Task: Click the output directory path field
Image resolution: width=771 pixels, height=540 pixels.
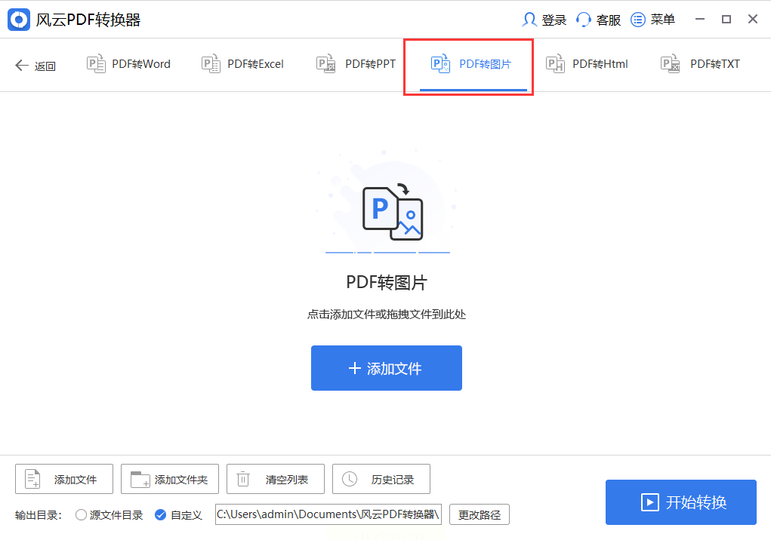Action: pos(328,514)
